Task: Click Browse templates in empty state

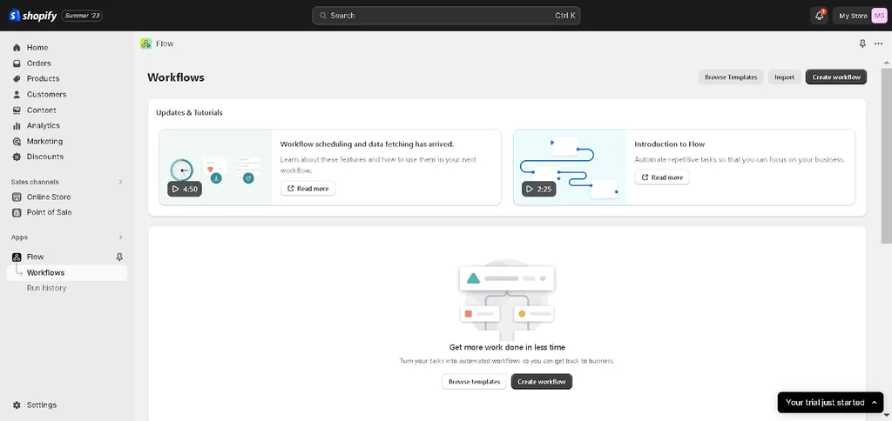Action: click(x=474, y=382)
